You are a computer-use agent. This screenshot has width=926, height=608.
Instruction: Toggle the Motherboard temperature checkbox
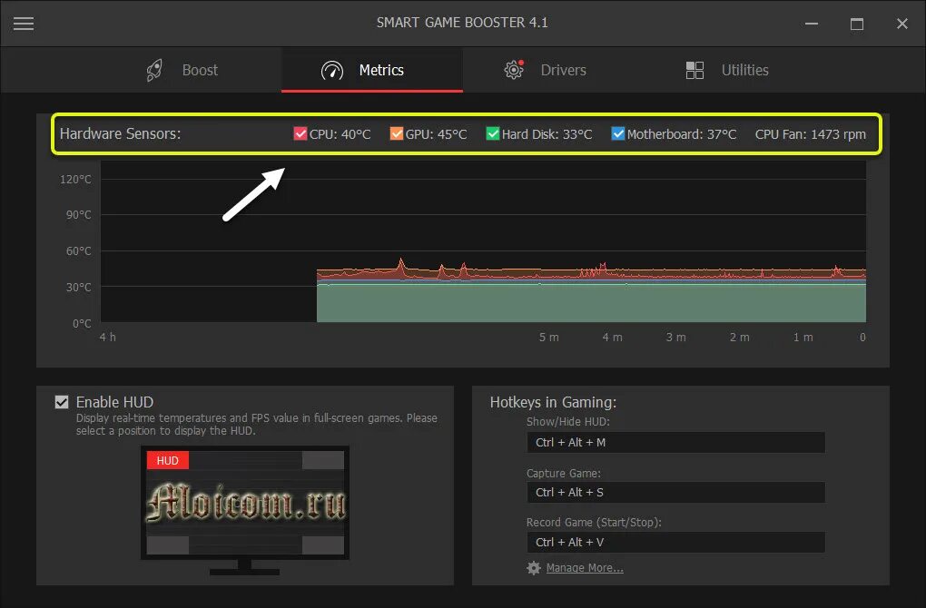(x=617, y=133)
